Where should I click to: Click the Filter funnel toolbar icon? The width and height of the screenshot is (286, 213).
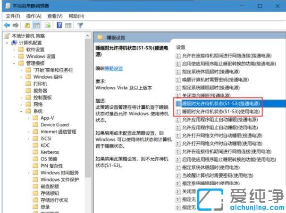[x=80, y=25]
